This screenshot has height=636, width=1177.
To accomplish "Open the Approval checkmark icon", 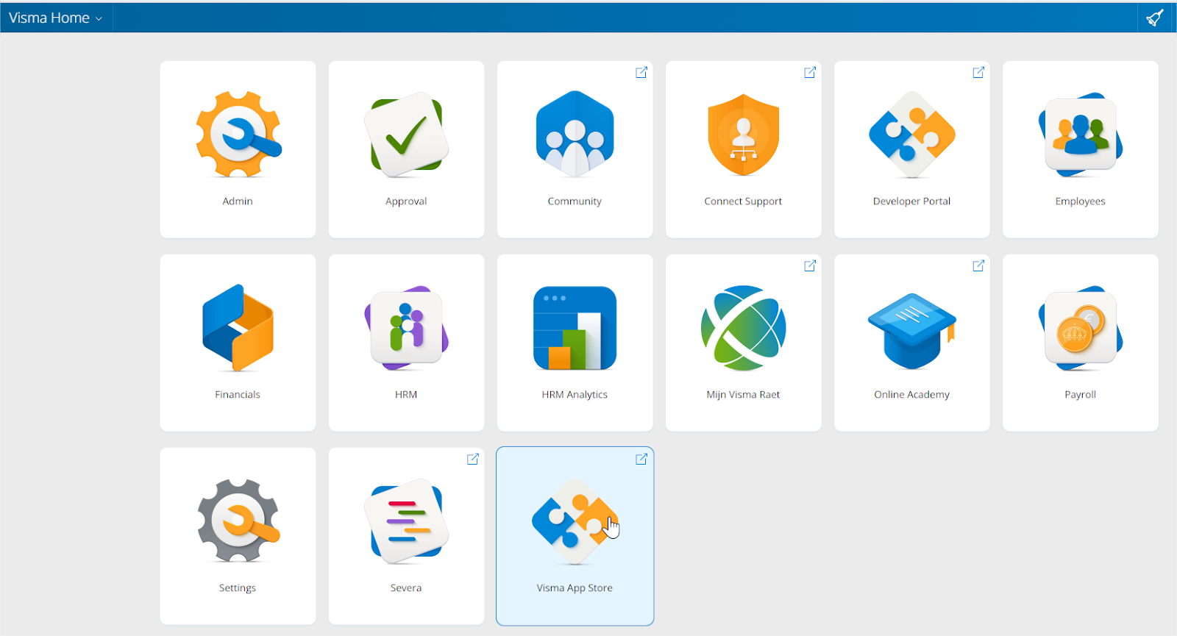I will pos(406,135).
